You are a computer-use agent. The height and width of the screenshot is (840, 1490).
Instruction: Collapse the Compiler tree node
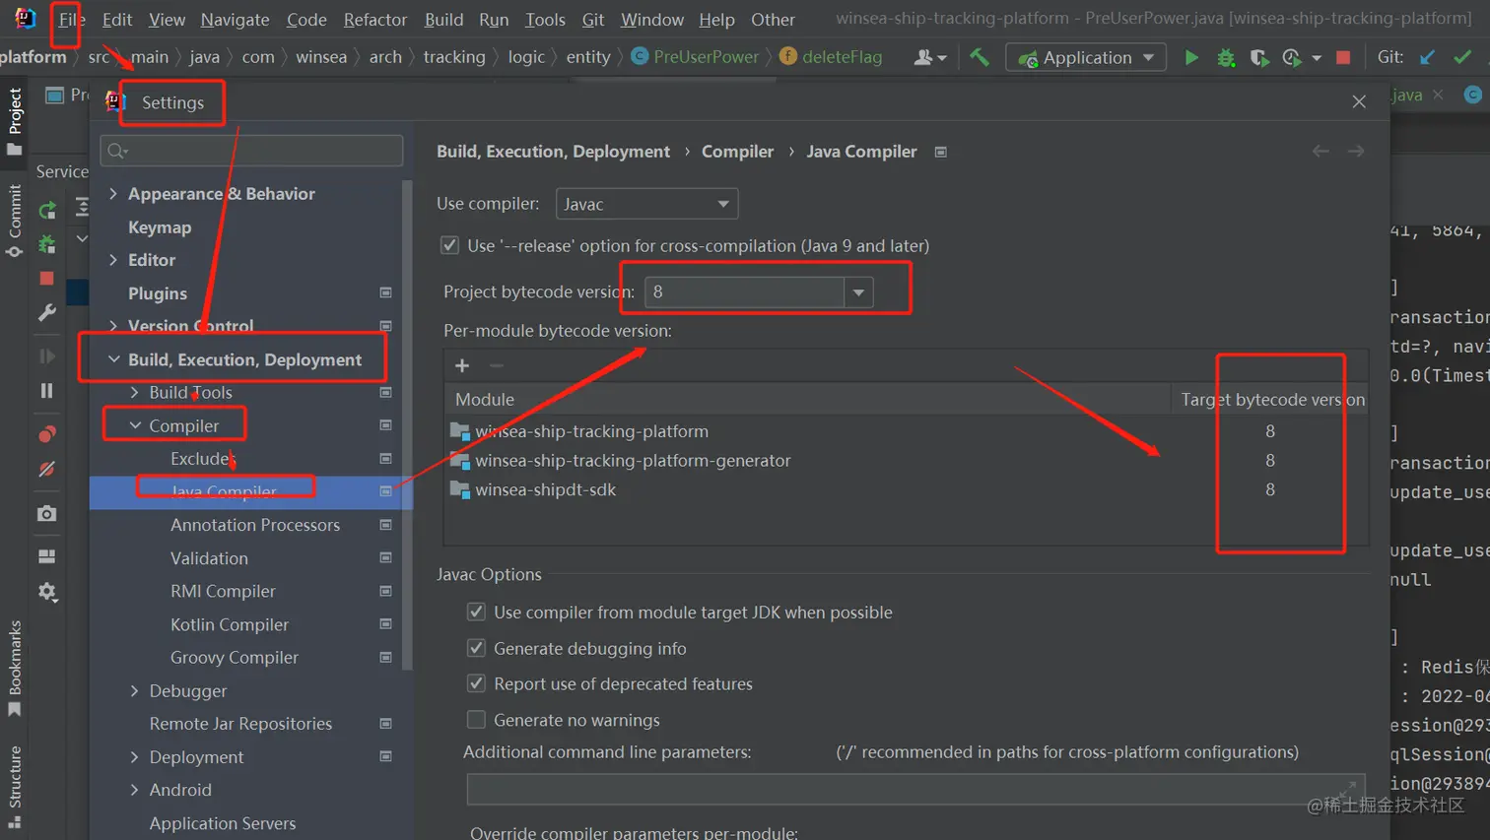(135, 425)
